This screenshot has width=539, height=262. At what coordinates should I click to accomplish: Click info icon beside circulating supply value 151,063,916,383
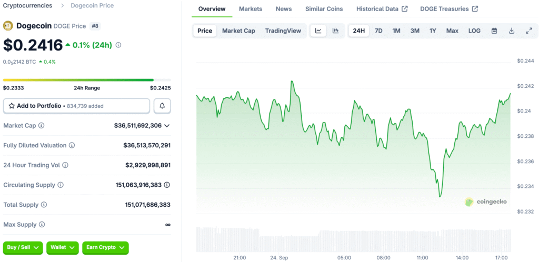(x=167, y=185)
